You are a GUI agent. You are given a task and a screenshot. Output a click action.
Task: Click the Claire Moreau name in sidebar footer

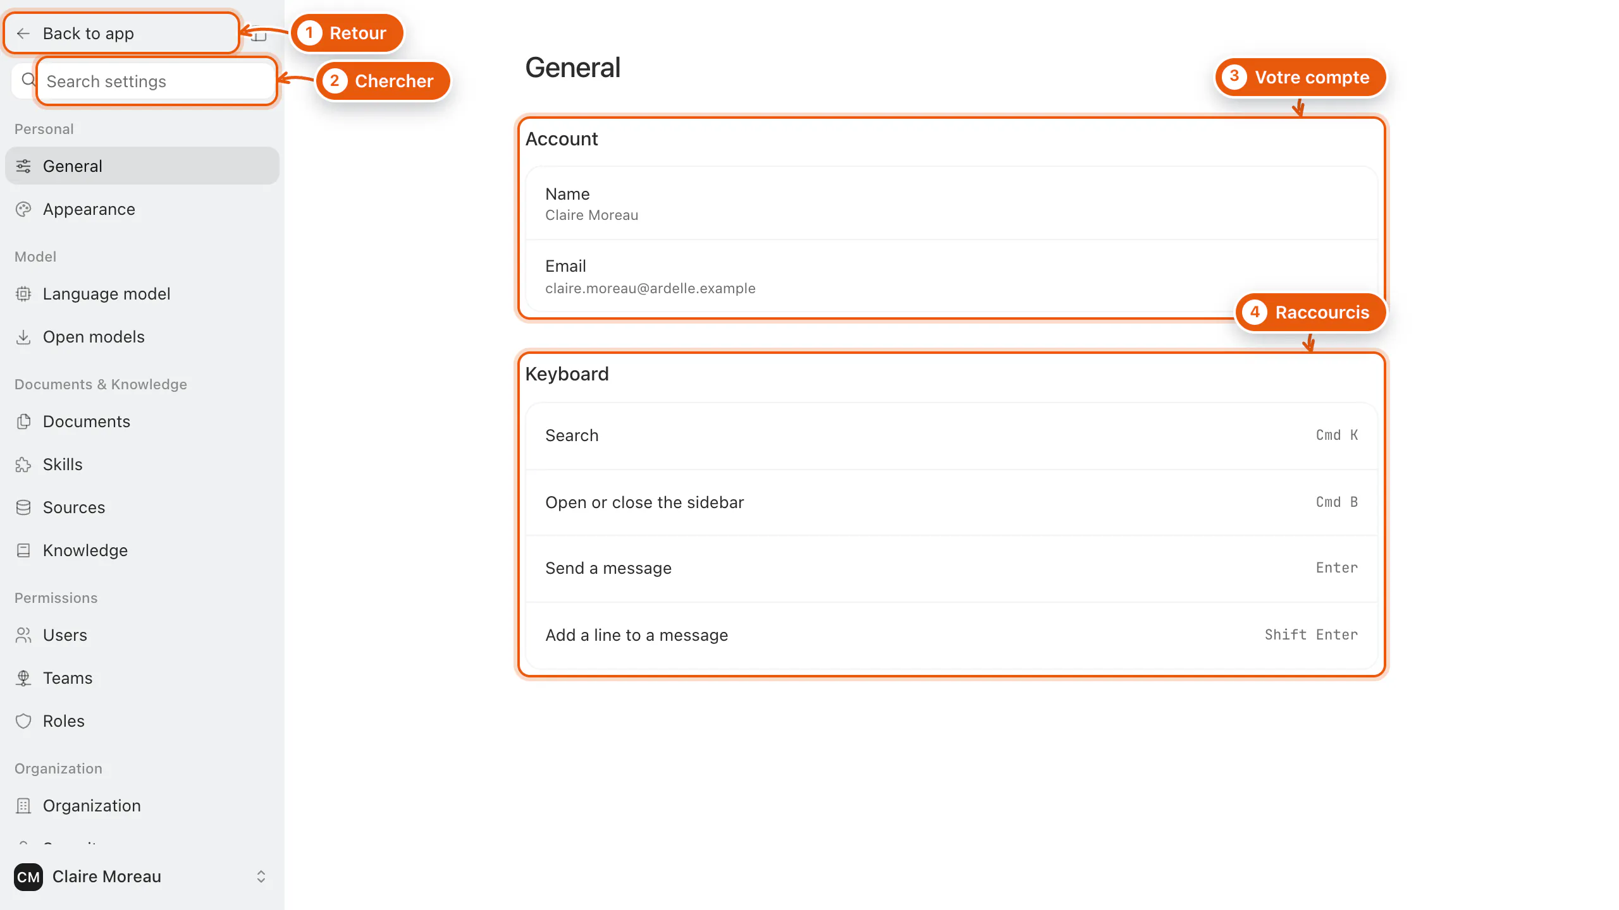tap(107, 877)
